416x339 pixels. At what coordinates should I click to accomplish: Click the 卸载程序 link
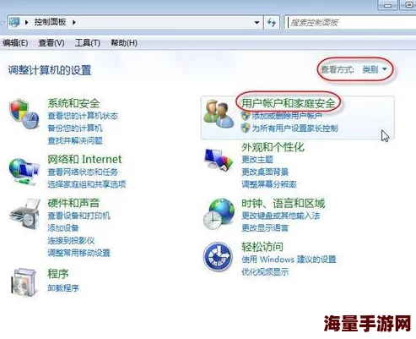pyautogui.click(x=63, y=288)
